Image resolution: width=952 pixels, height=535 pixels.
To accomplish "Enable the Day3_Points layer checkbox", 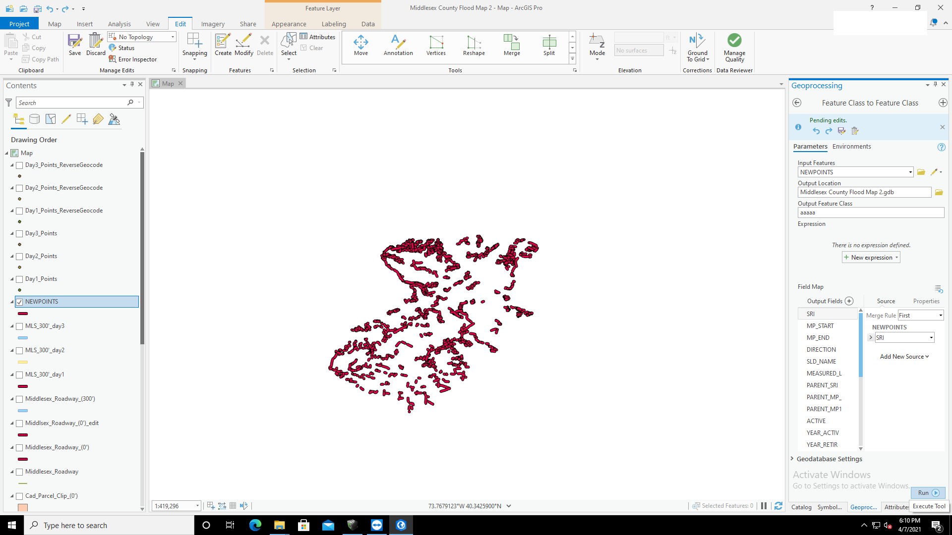I will (x=20, y=233).
